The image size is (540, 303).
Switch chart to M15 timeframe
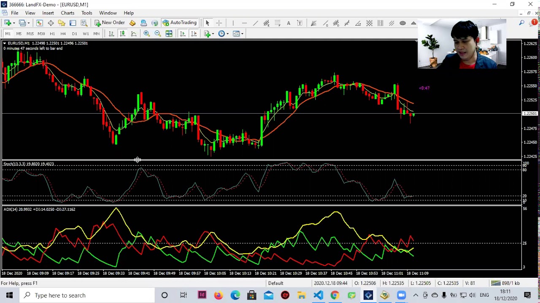pyautogui.click(x=30, y=34)
